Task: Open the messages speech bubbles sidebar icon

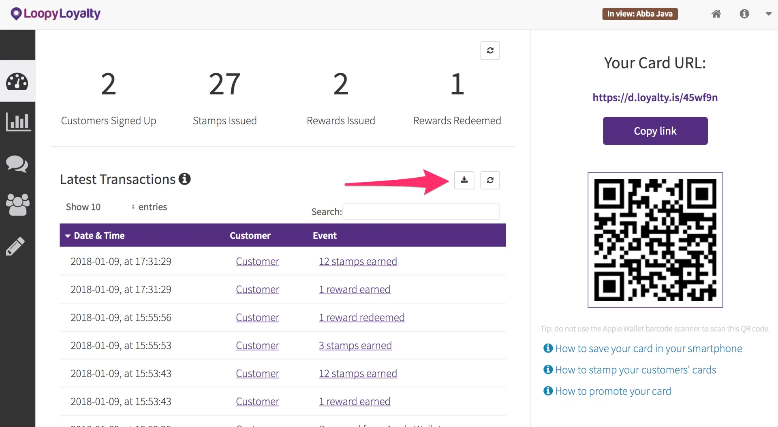Action: pyautogui.click(x=17, y=164)
